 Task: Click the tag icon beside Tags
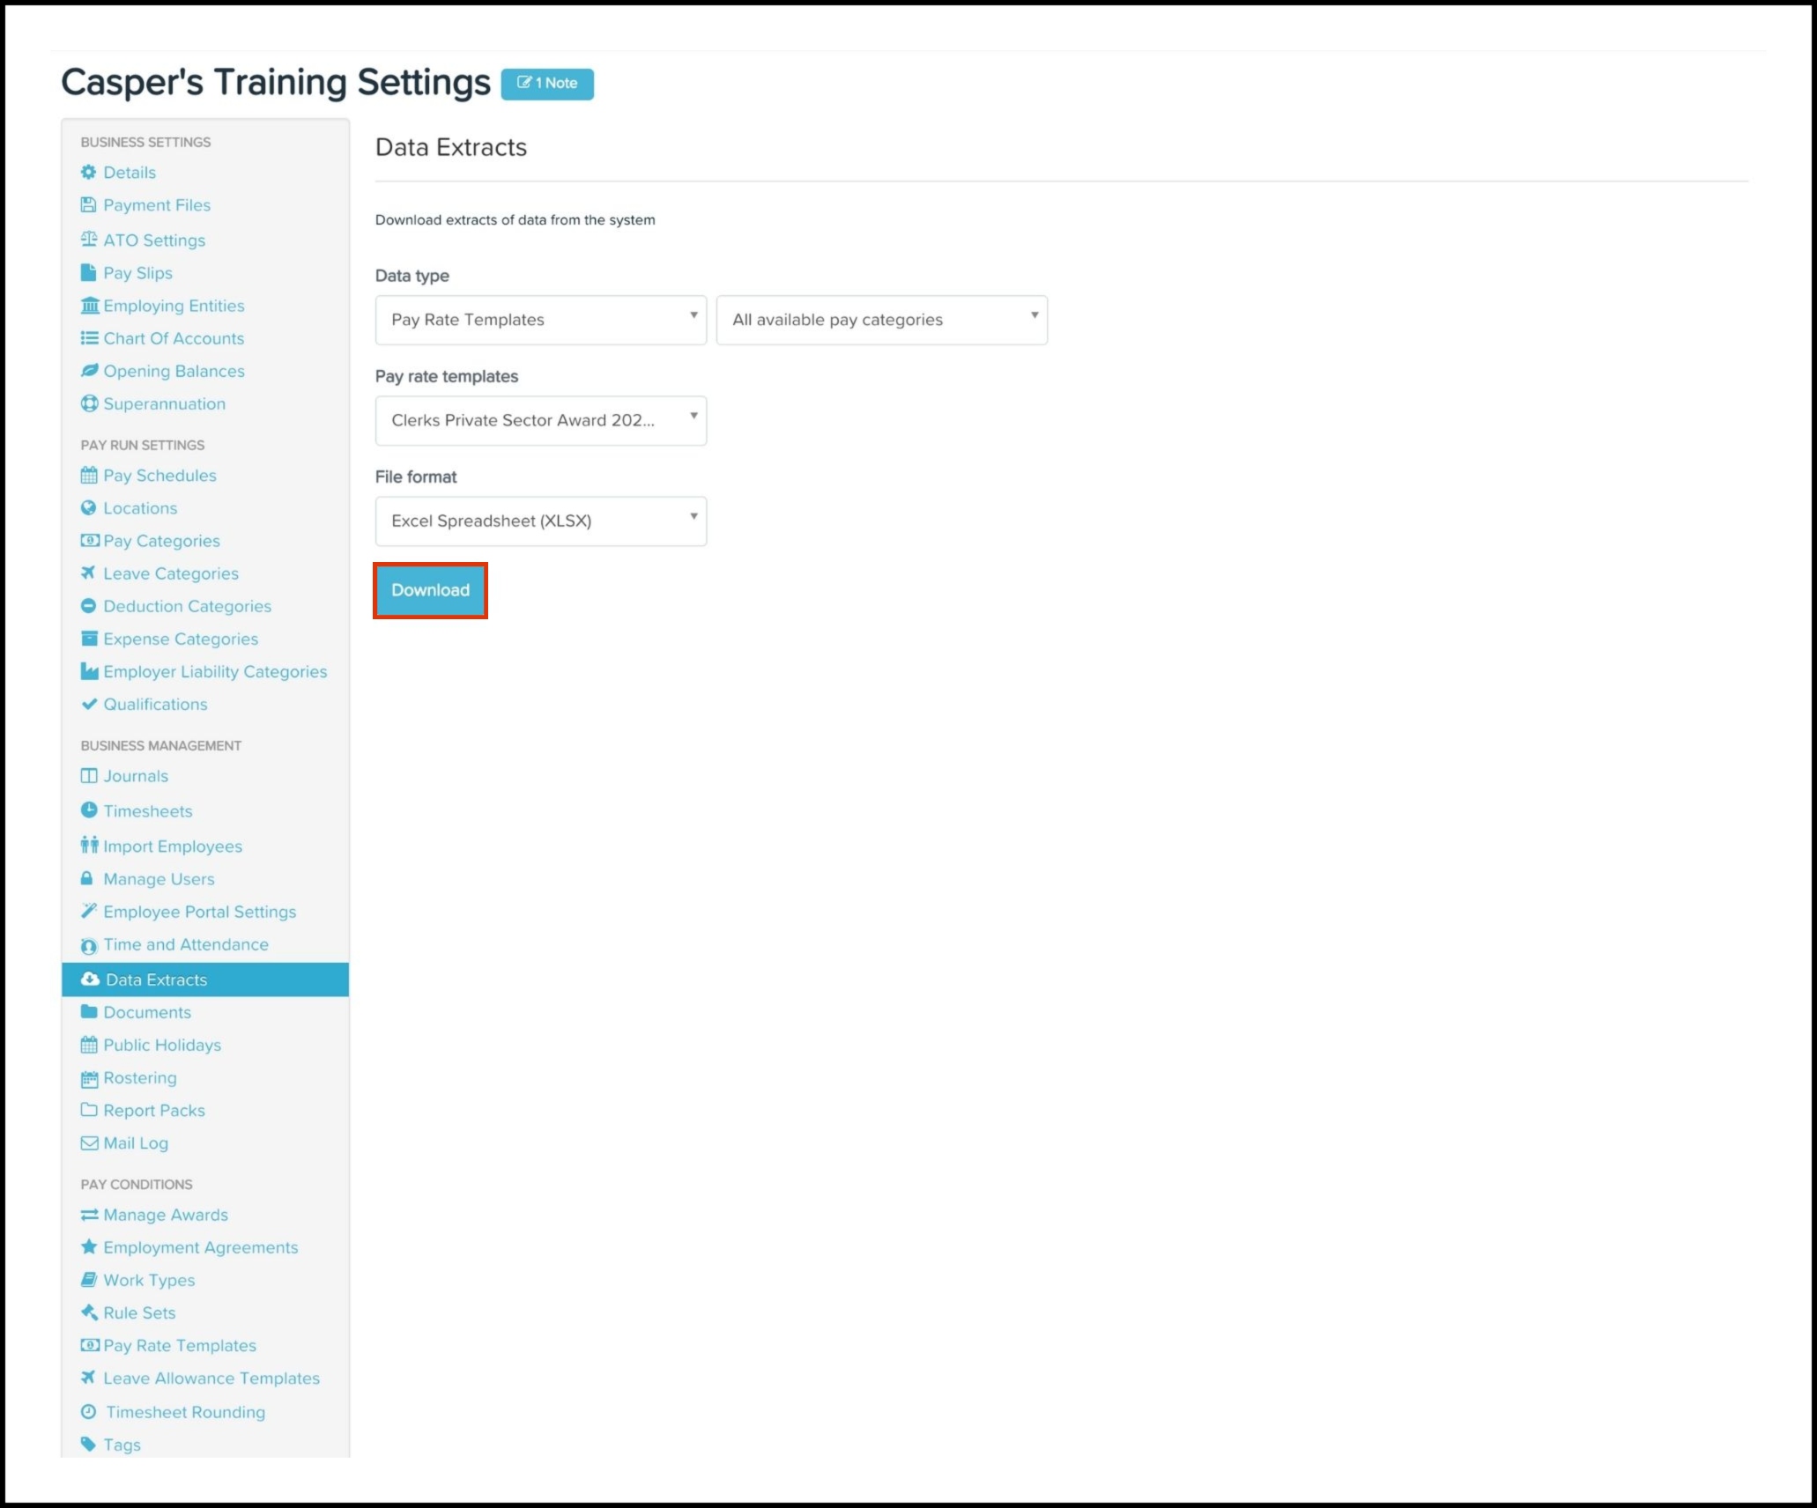point(88,1445)
